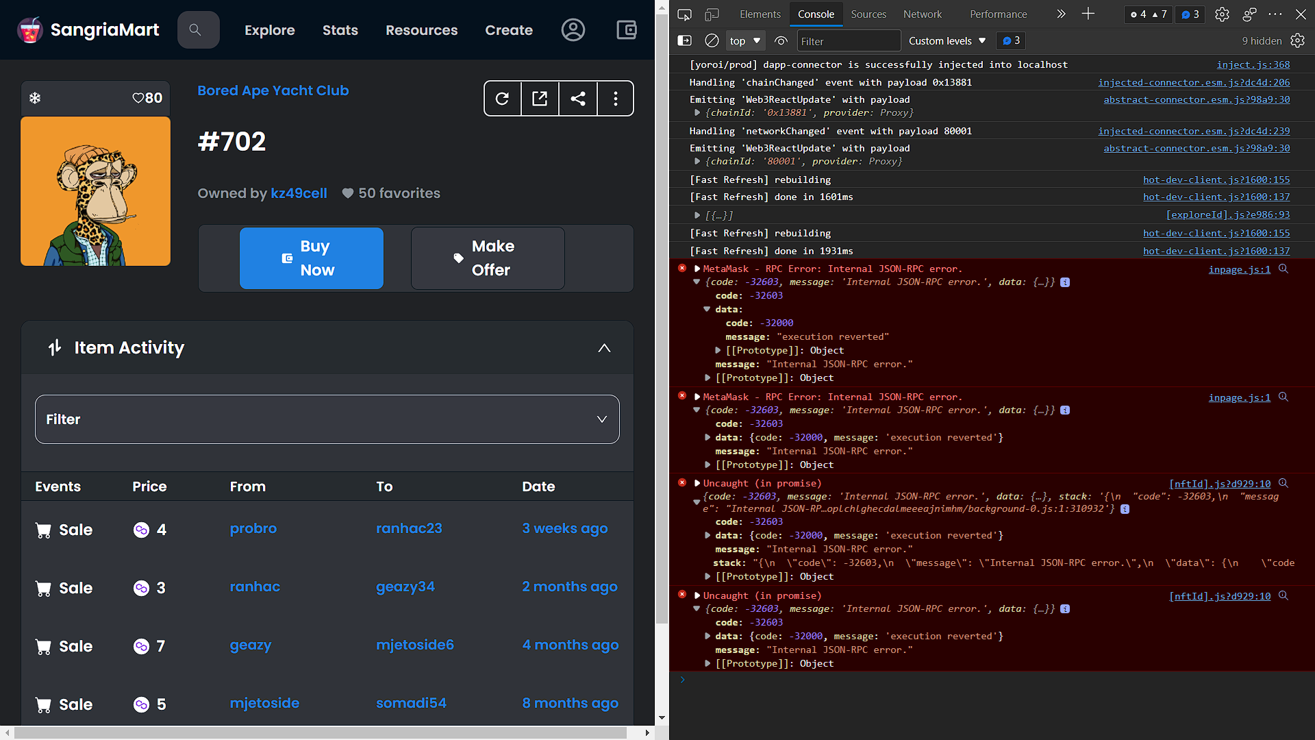Toggle the console eye watch expression creator
This screenshot has width=1315, height=740.
(781, 40)
